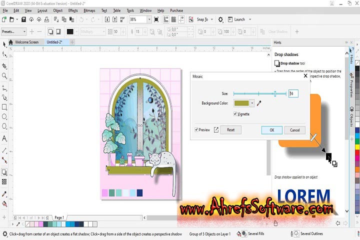Click the Mosaic Size input field
The height and width of the screenshot is (240, 360).
coord(293,93)
